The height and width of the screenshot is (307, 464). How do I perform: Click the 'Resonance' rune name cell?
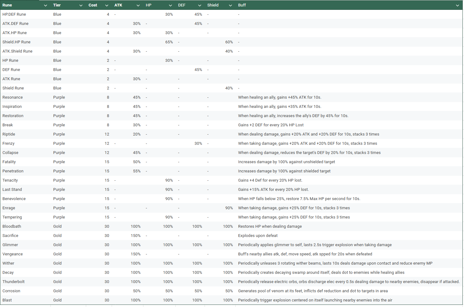25,97
